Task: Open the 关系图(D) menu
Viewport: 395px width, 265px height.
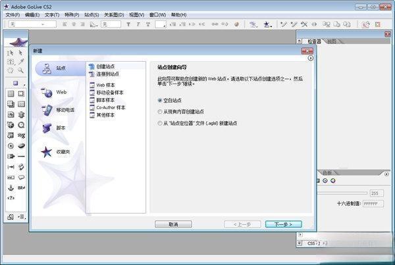Action: click(114, 15)
